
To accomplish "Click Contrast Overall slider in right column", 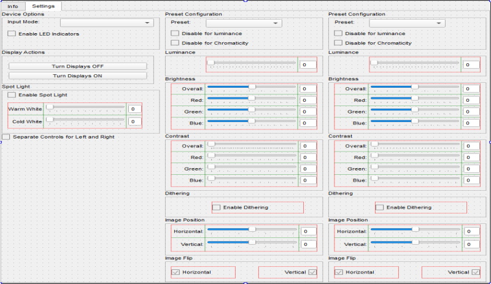I will [416, 145].
